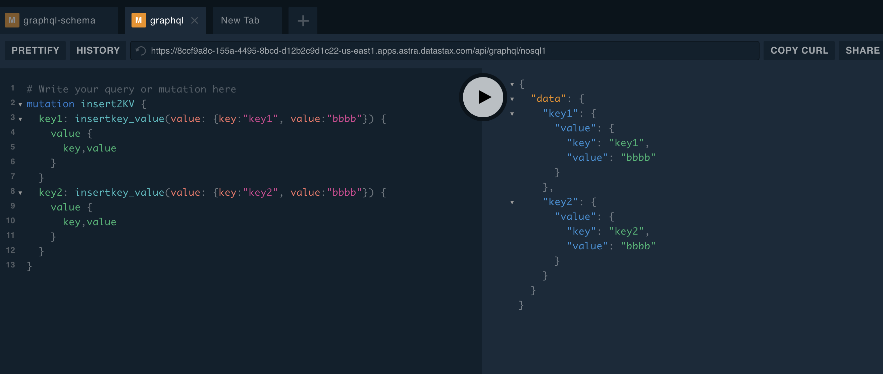
Task: Open a new tab using the plus icon
Action: pos(303,20)
